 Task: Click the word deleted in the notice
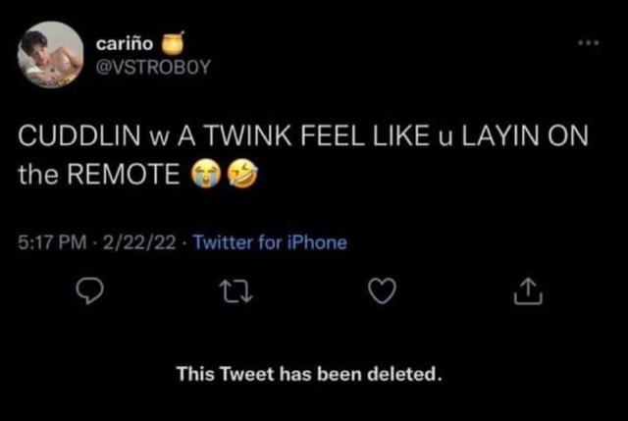coord(404,374)
